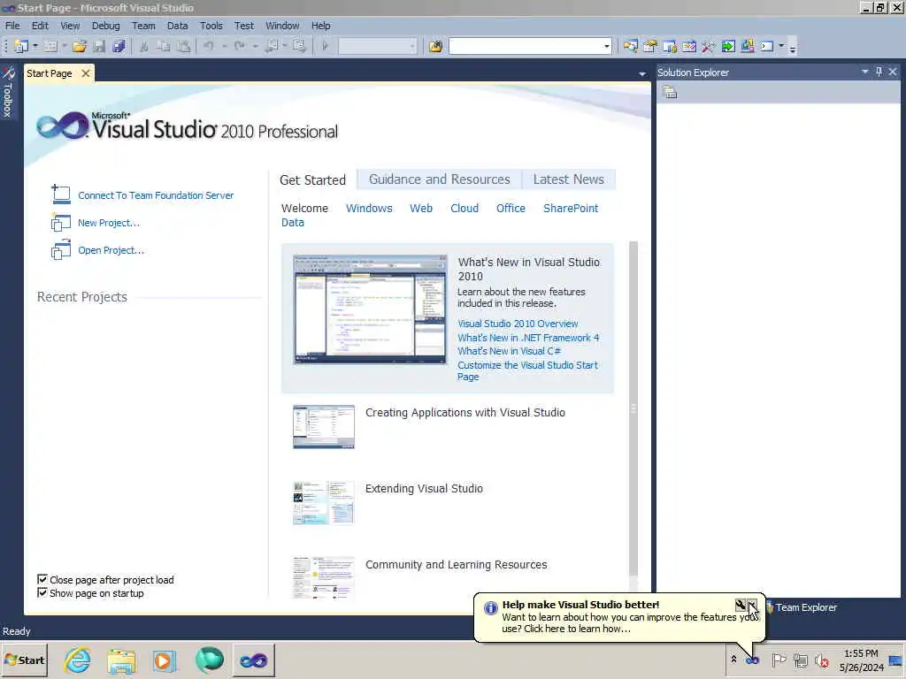Click the Add New Item toolbar icon
This screenshot has width=906, height=679.
pos(50,46)
